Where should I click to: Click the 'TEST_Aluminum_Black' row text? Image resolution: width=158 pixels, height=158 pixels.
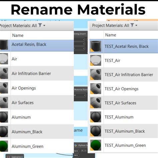pyautogui.click(x=125, y=131)
